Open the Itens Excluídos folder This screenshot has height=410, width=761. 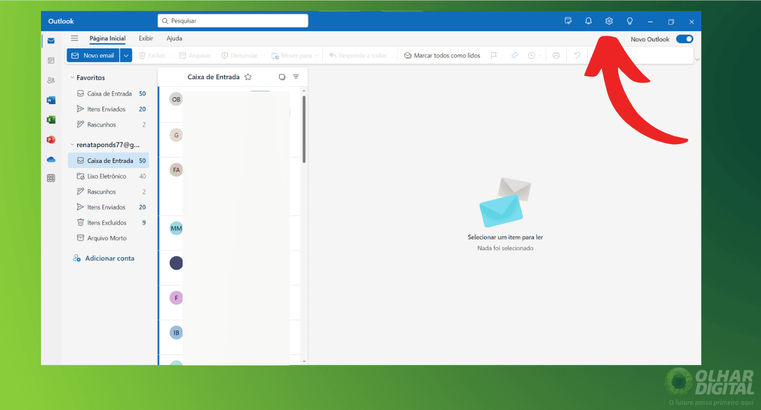108,223
